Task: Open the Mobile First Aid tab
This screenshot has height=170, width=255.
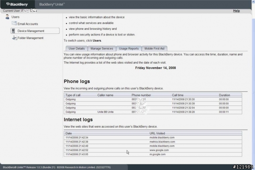Action: [x=154, y=49]
